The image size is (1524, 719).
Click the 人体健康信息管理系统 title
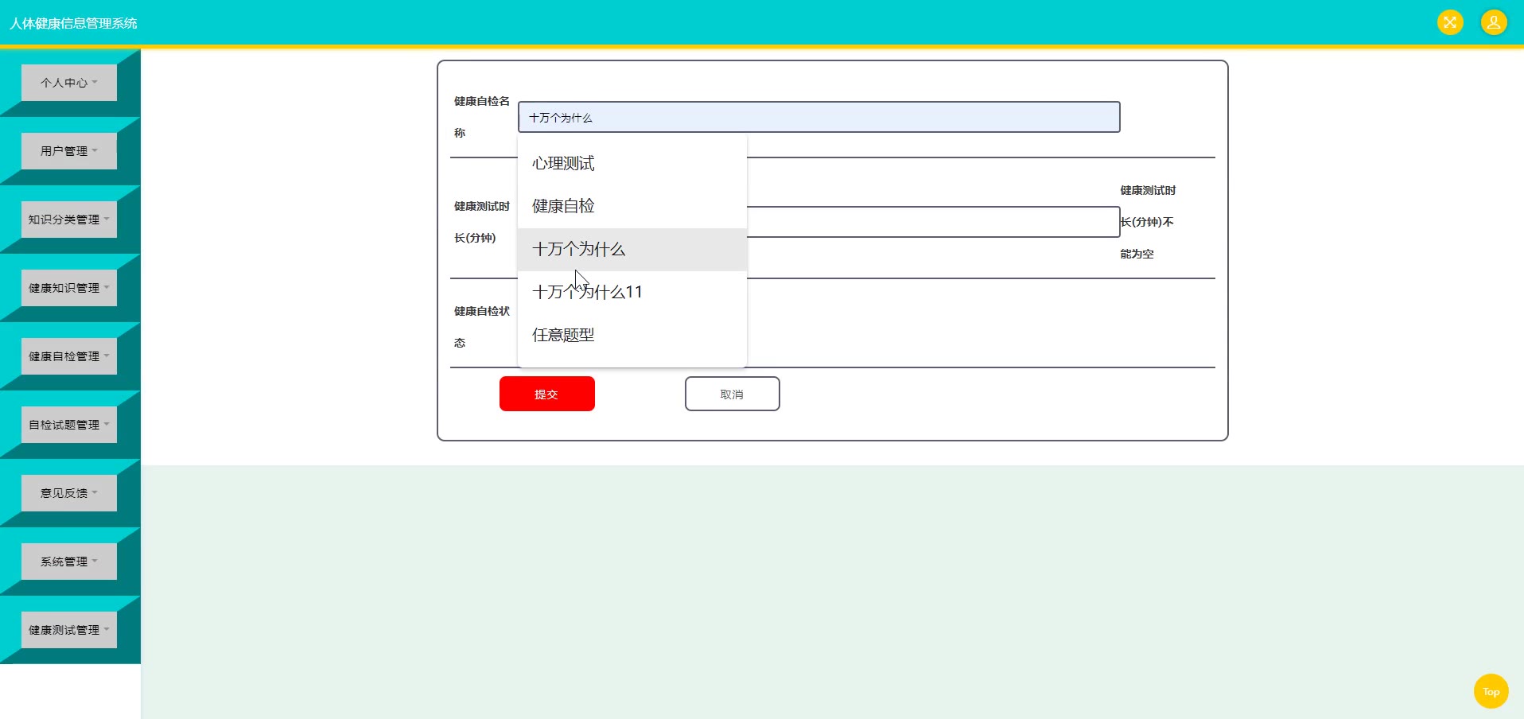[73, 24]
